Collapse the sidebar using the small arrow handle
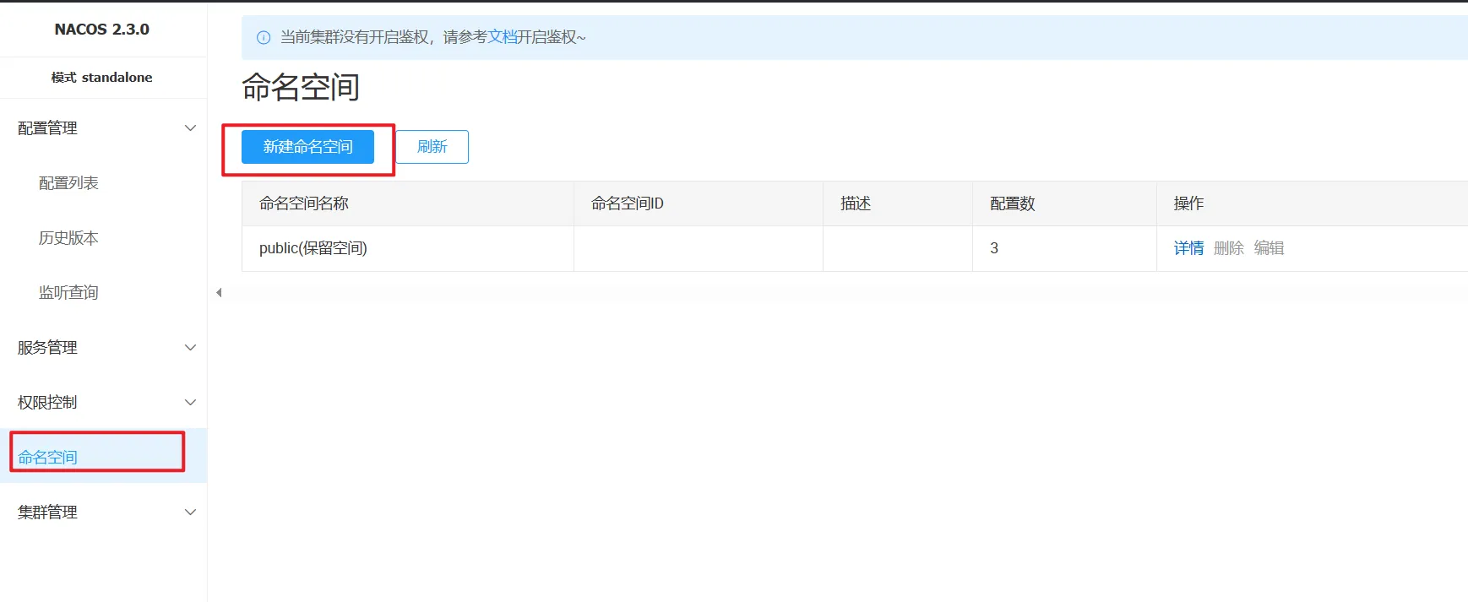 [219, 293]
